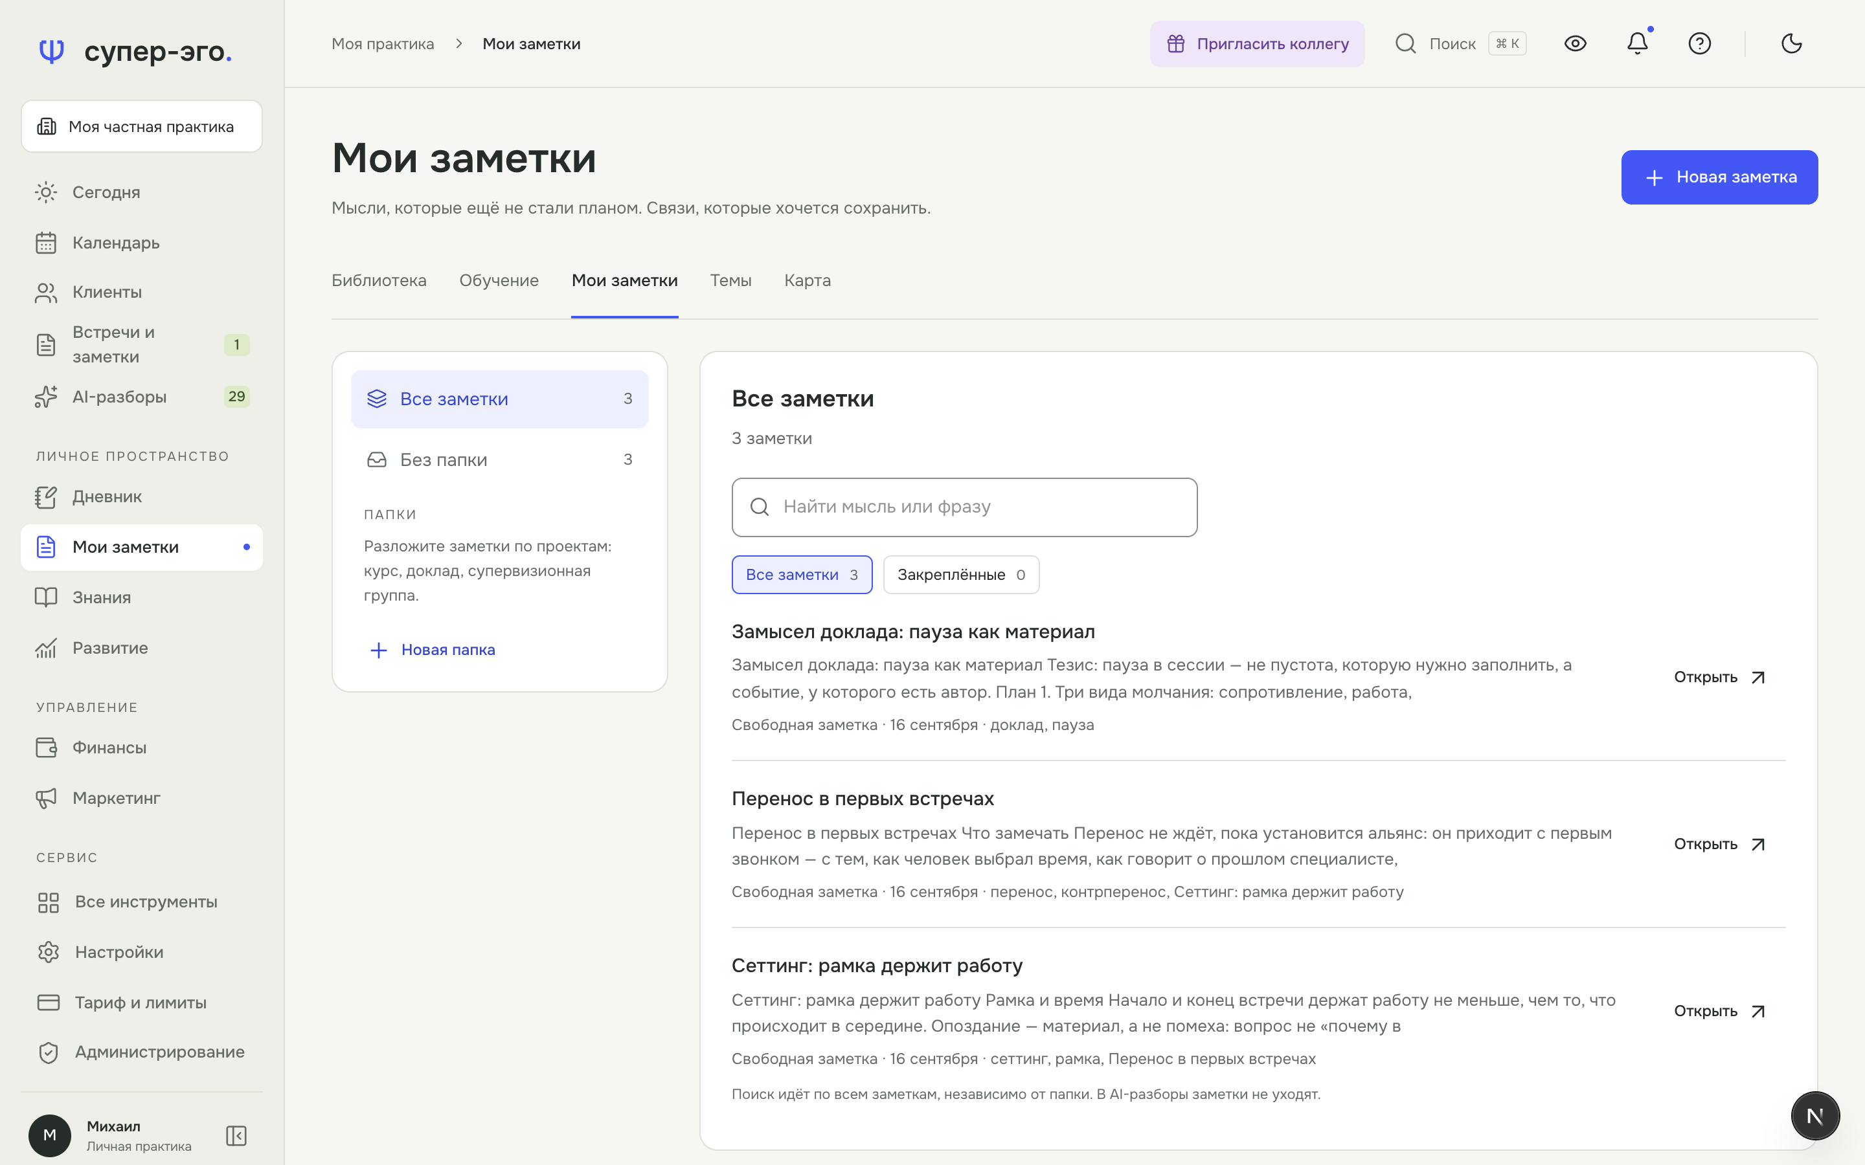
Task: Open Перенос в первых встречах via Открыть
Action: pyautogui.click(x=1719, y=845)
